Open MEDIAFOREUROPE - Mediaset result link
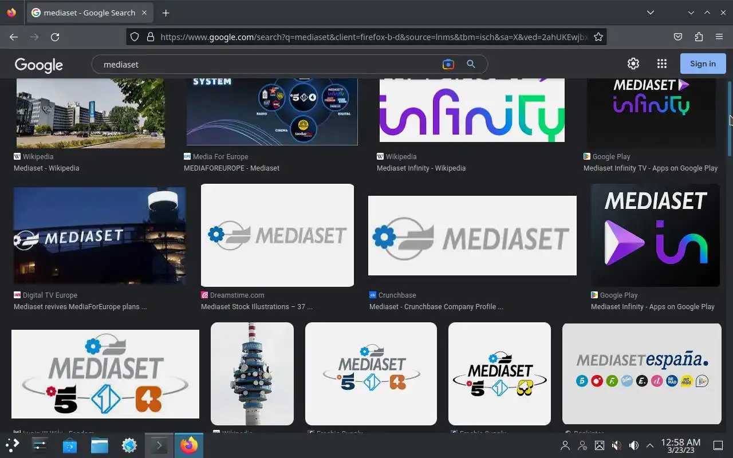Screen dimensions: 733x458 (231, 168)
